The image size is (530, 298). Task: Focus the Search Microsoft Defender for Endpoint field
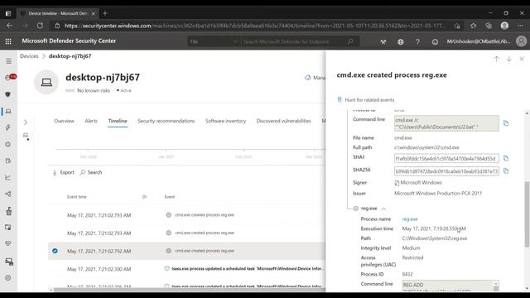click(x=292, y=41)
